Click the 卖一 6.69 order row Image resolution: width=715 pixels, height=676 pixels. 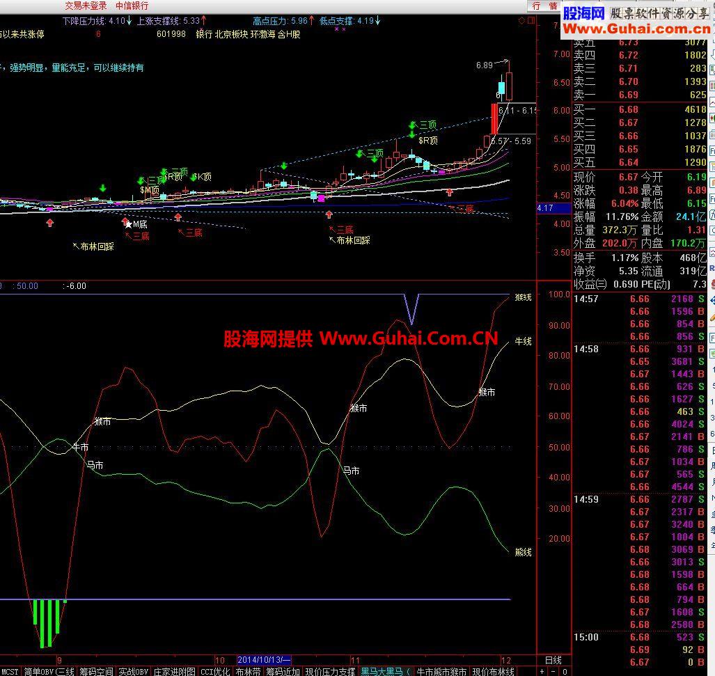point(640,95)
